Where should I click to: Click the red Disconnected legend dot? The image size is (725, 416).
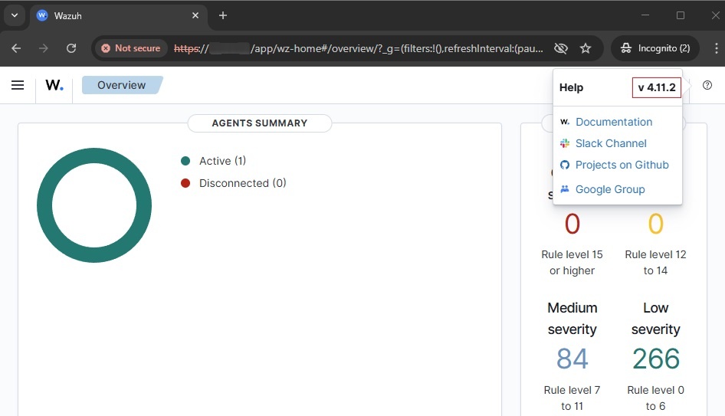pyautogui.click(x=185, y=183)
